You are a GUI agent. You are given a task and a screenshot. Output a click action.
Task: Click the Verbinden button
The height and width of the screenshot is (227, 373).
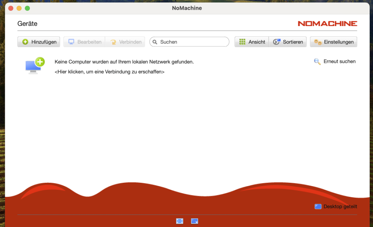click(125, 42)
